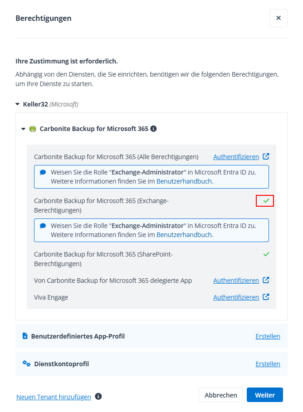The width and height of the screenshot is (303, 412).
Task: Collapse the Carbonite Backup for Microsoft 365 section
Action: [x=24, y=129]
